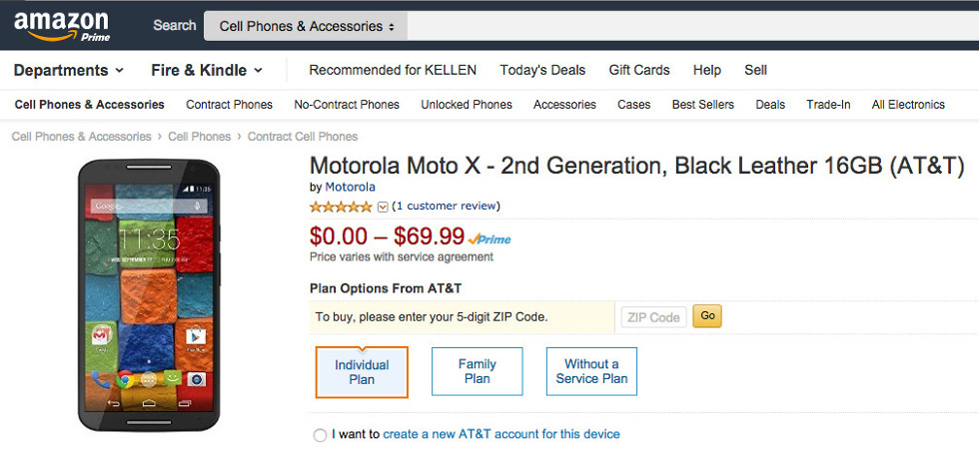Image resolution: width=979 pixels, height=449 pixels.
Task: Click the Motorola brand link
Action: (350, 187)
